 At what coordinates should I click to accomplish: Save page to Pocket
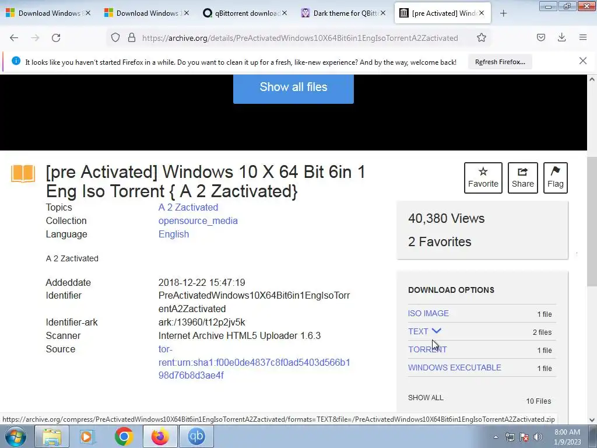click(x=541, y=38)
